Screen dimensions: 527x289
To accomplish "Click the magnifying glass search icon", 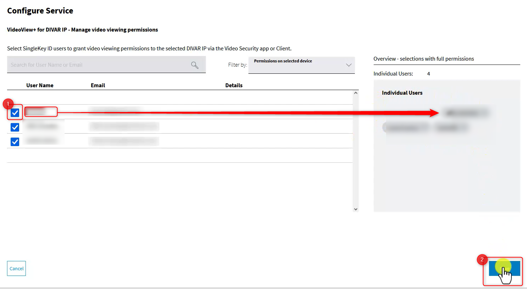I will (194, 65).
